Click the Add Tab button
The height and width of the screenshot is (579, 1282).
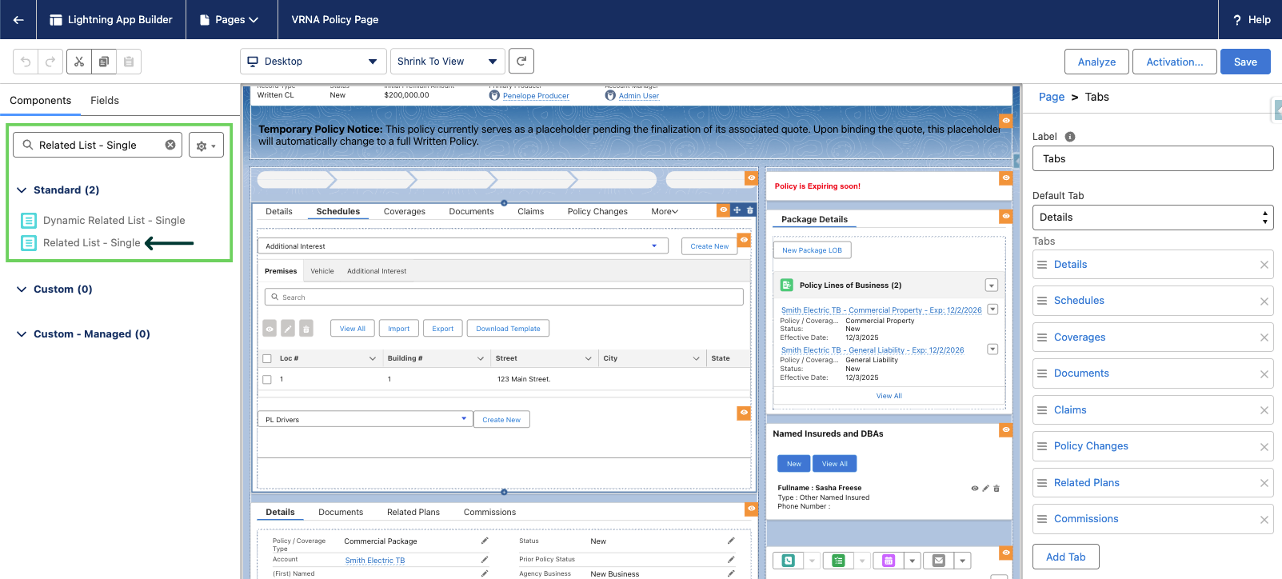(x=1066, y=557)
